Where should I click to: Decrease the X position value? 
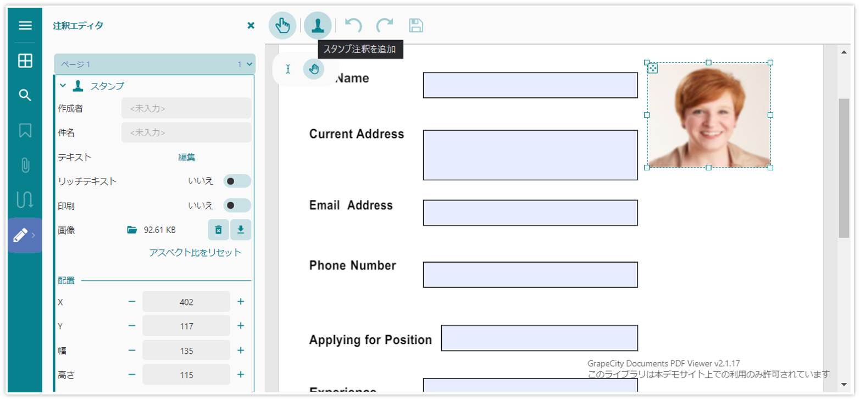132,302
